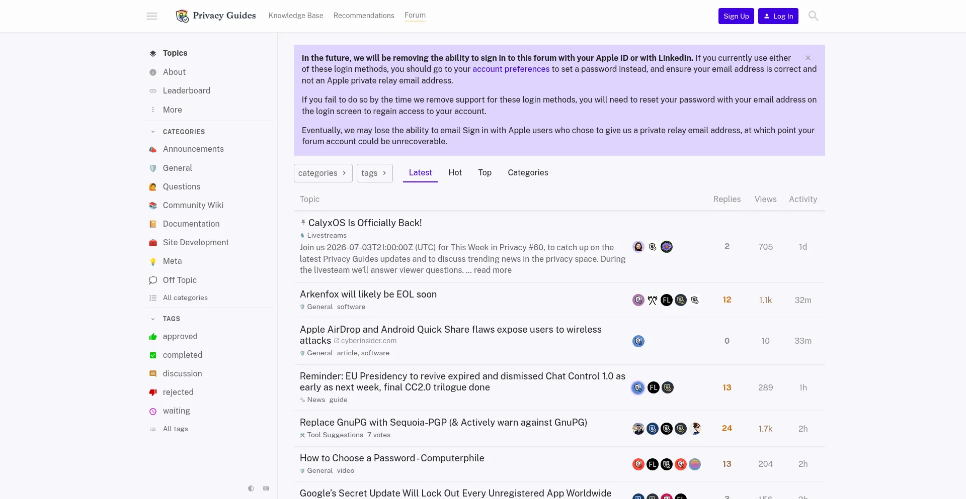Sort topics by Replies column

[x=727, y=199]
